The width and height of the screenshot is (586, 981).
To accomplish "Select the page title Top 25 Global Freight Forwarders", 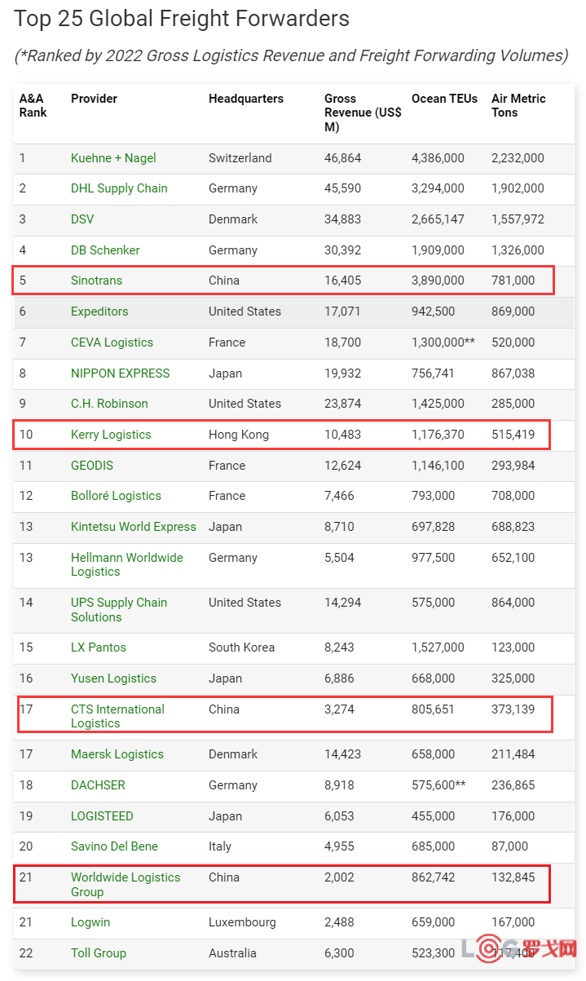I will (182, 18).
